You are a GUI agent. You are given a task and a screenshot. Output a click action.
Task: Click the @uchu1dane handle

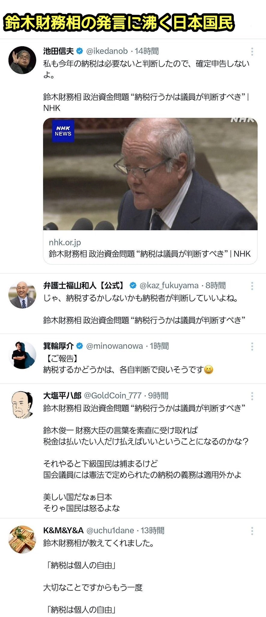[x=110, y=530]
